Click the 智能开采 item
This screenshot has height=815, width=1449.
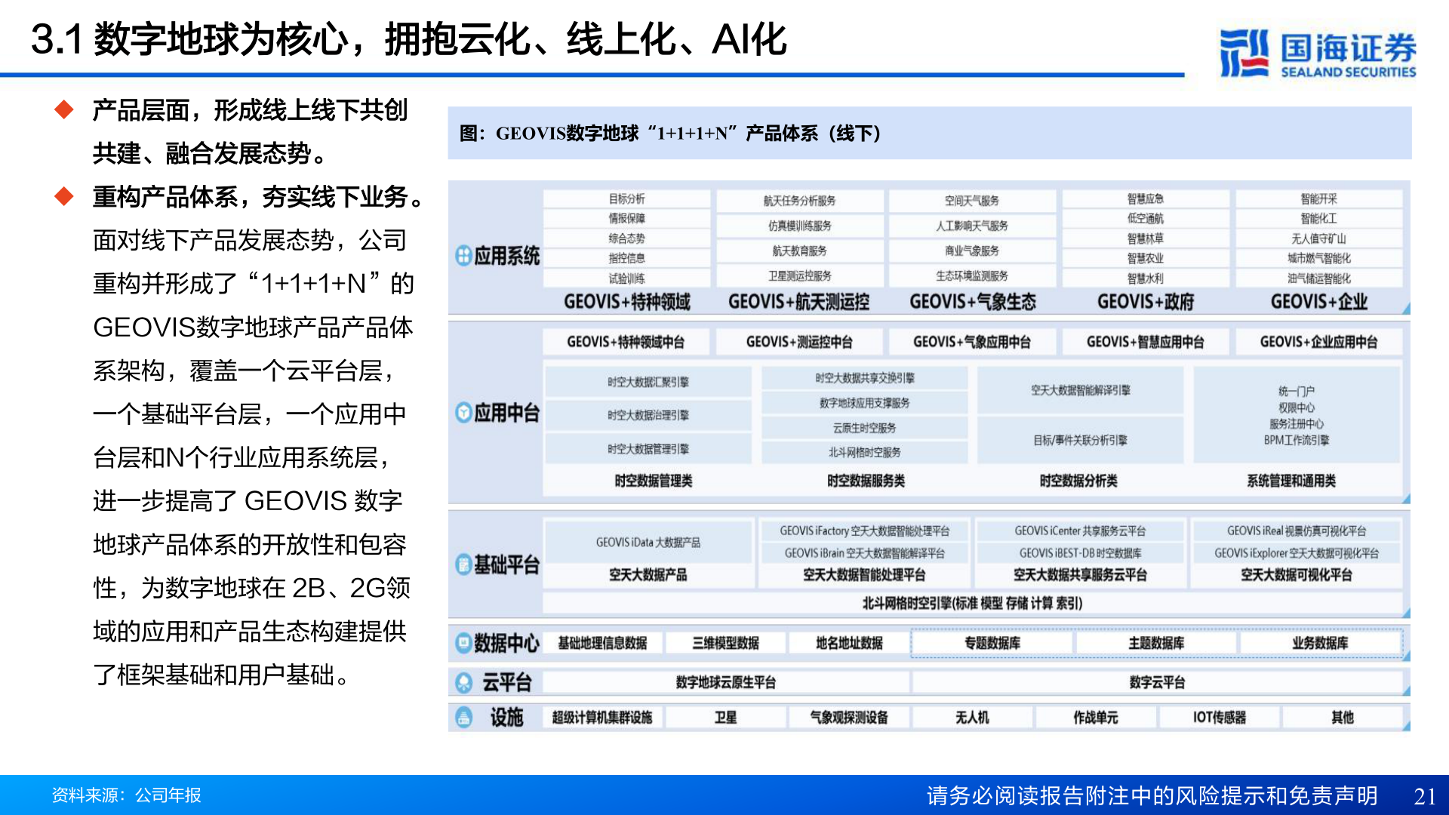pyautogui.click(x=1318, y=198)
